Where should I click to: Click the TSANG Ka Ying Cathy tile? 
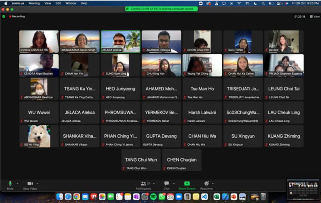80,89
